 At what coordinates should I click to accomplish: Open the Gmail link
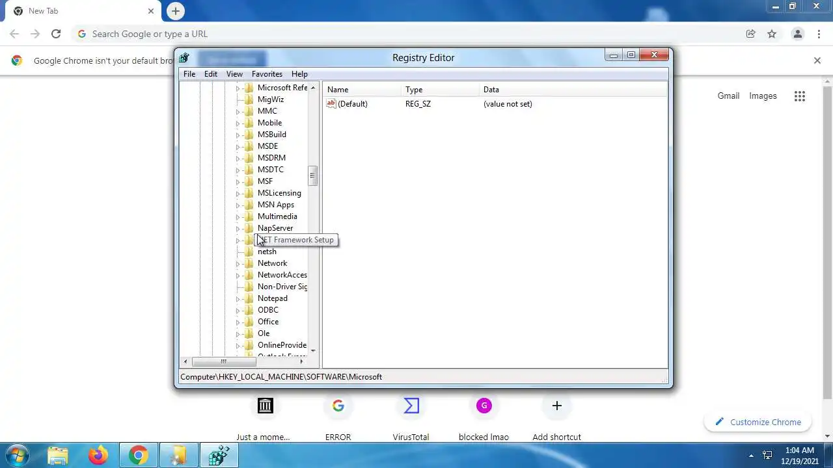click(728, 96)
